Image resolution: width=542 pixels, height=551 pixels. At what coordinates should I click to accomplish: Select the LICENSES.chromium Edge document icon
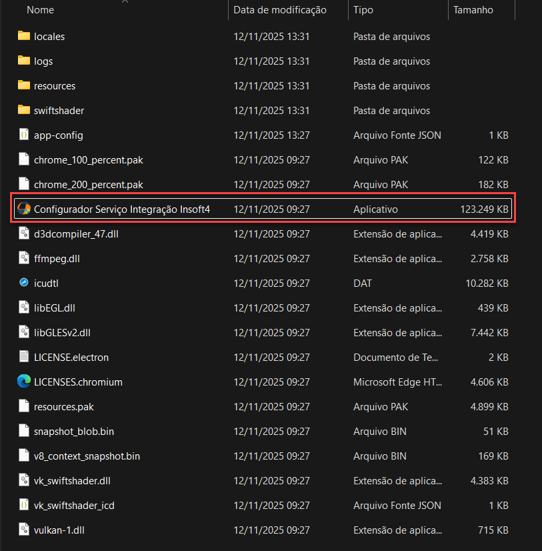point(23,382)
